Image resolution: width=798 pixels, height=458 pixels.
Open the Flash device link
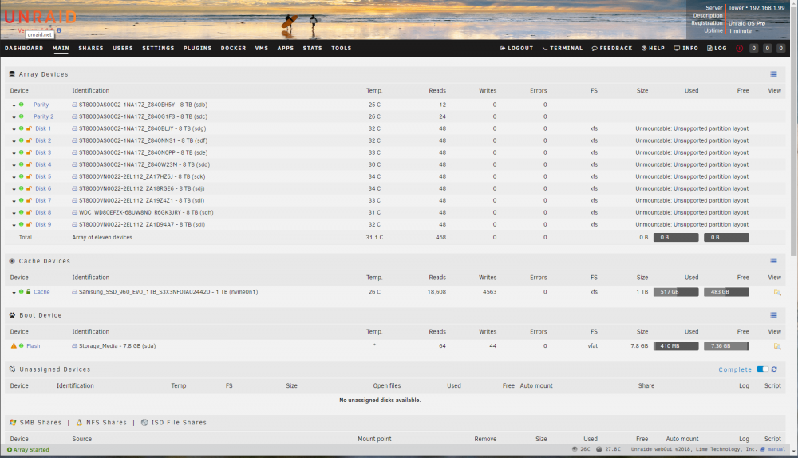33,346
